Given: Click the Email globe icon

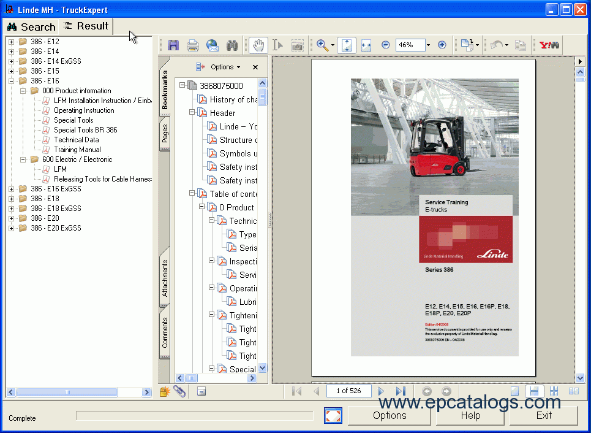Looking at the screenshot, I should tap(212, 45).
